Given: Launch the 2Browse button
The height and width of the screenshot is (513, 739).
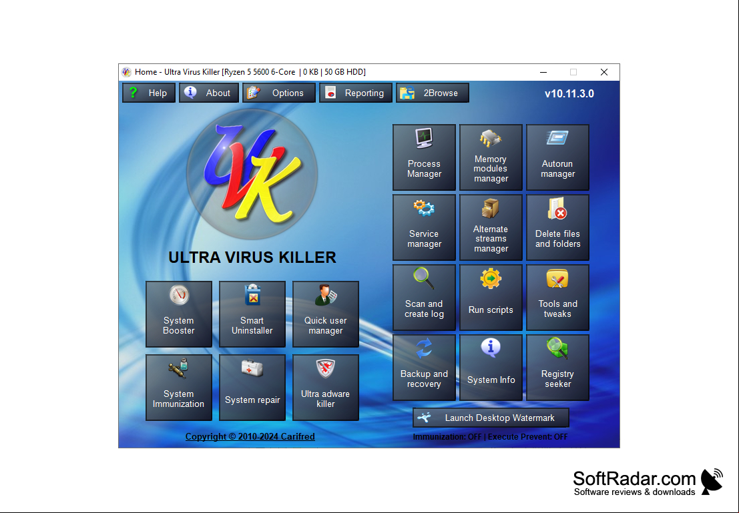Looking at the screenshot, I should pos(433,93).
